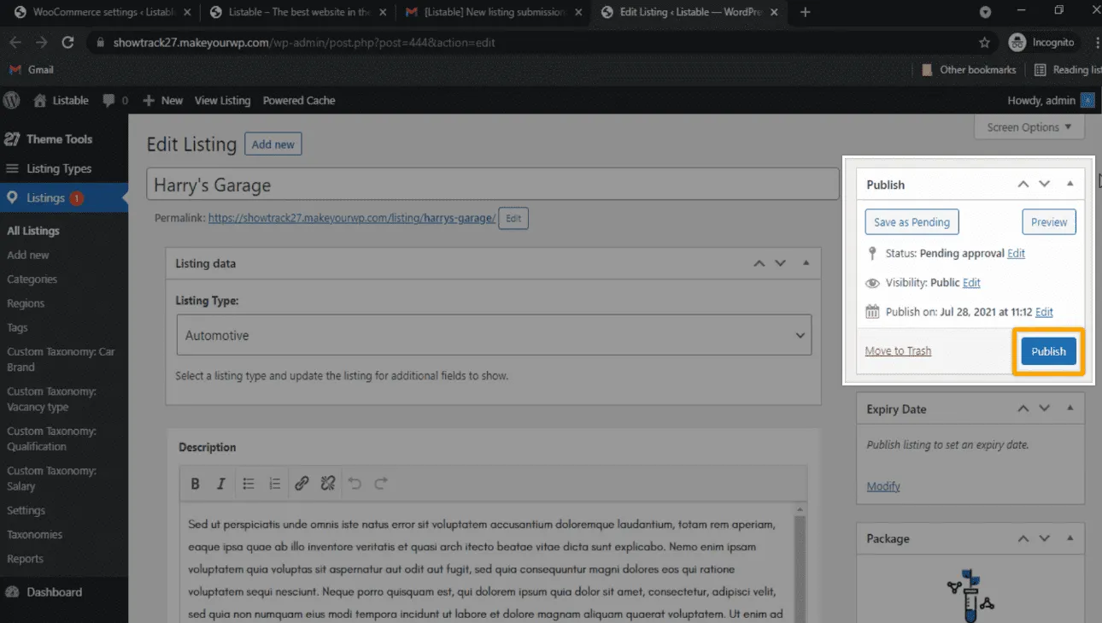Apply italic formatting in Description editor
1102x623 pixels.
[220, 484]
